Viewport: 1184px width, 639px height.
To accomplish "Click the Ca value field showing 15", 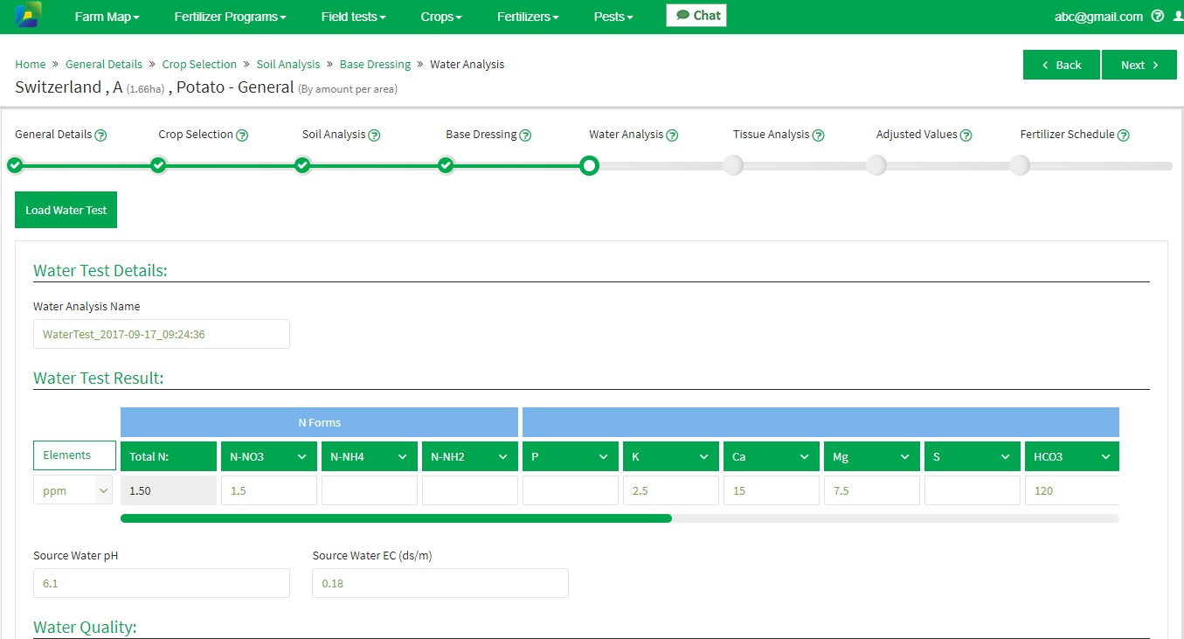I will point(772,490).
